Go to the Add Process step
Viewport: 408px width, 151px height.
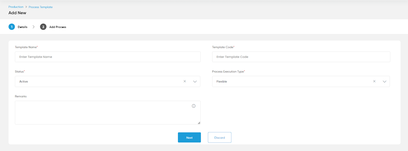click(x=58, y=27)
